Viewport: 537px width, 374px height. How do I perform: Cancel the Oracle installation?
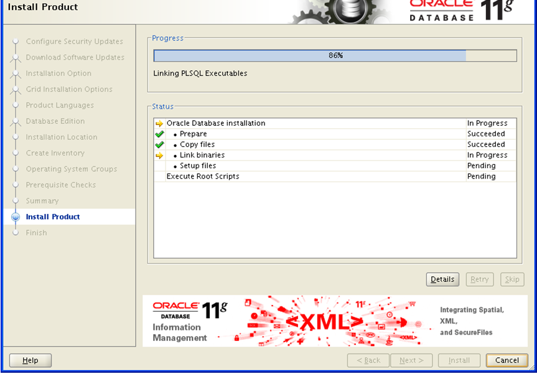coord(507,360)
